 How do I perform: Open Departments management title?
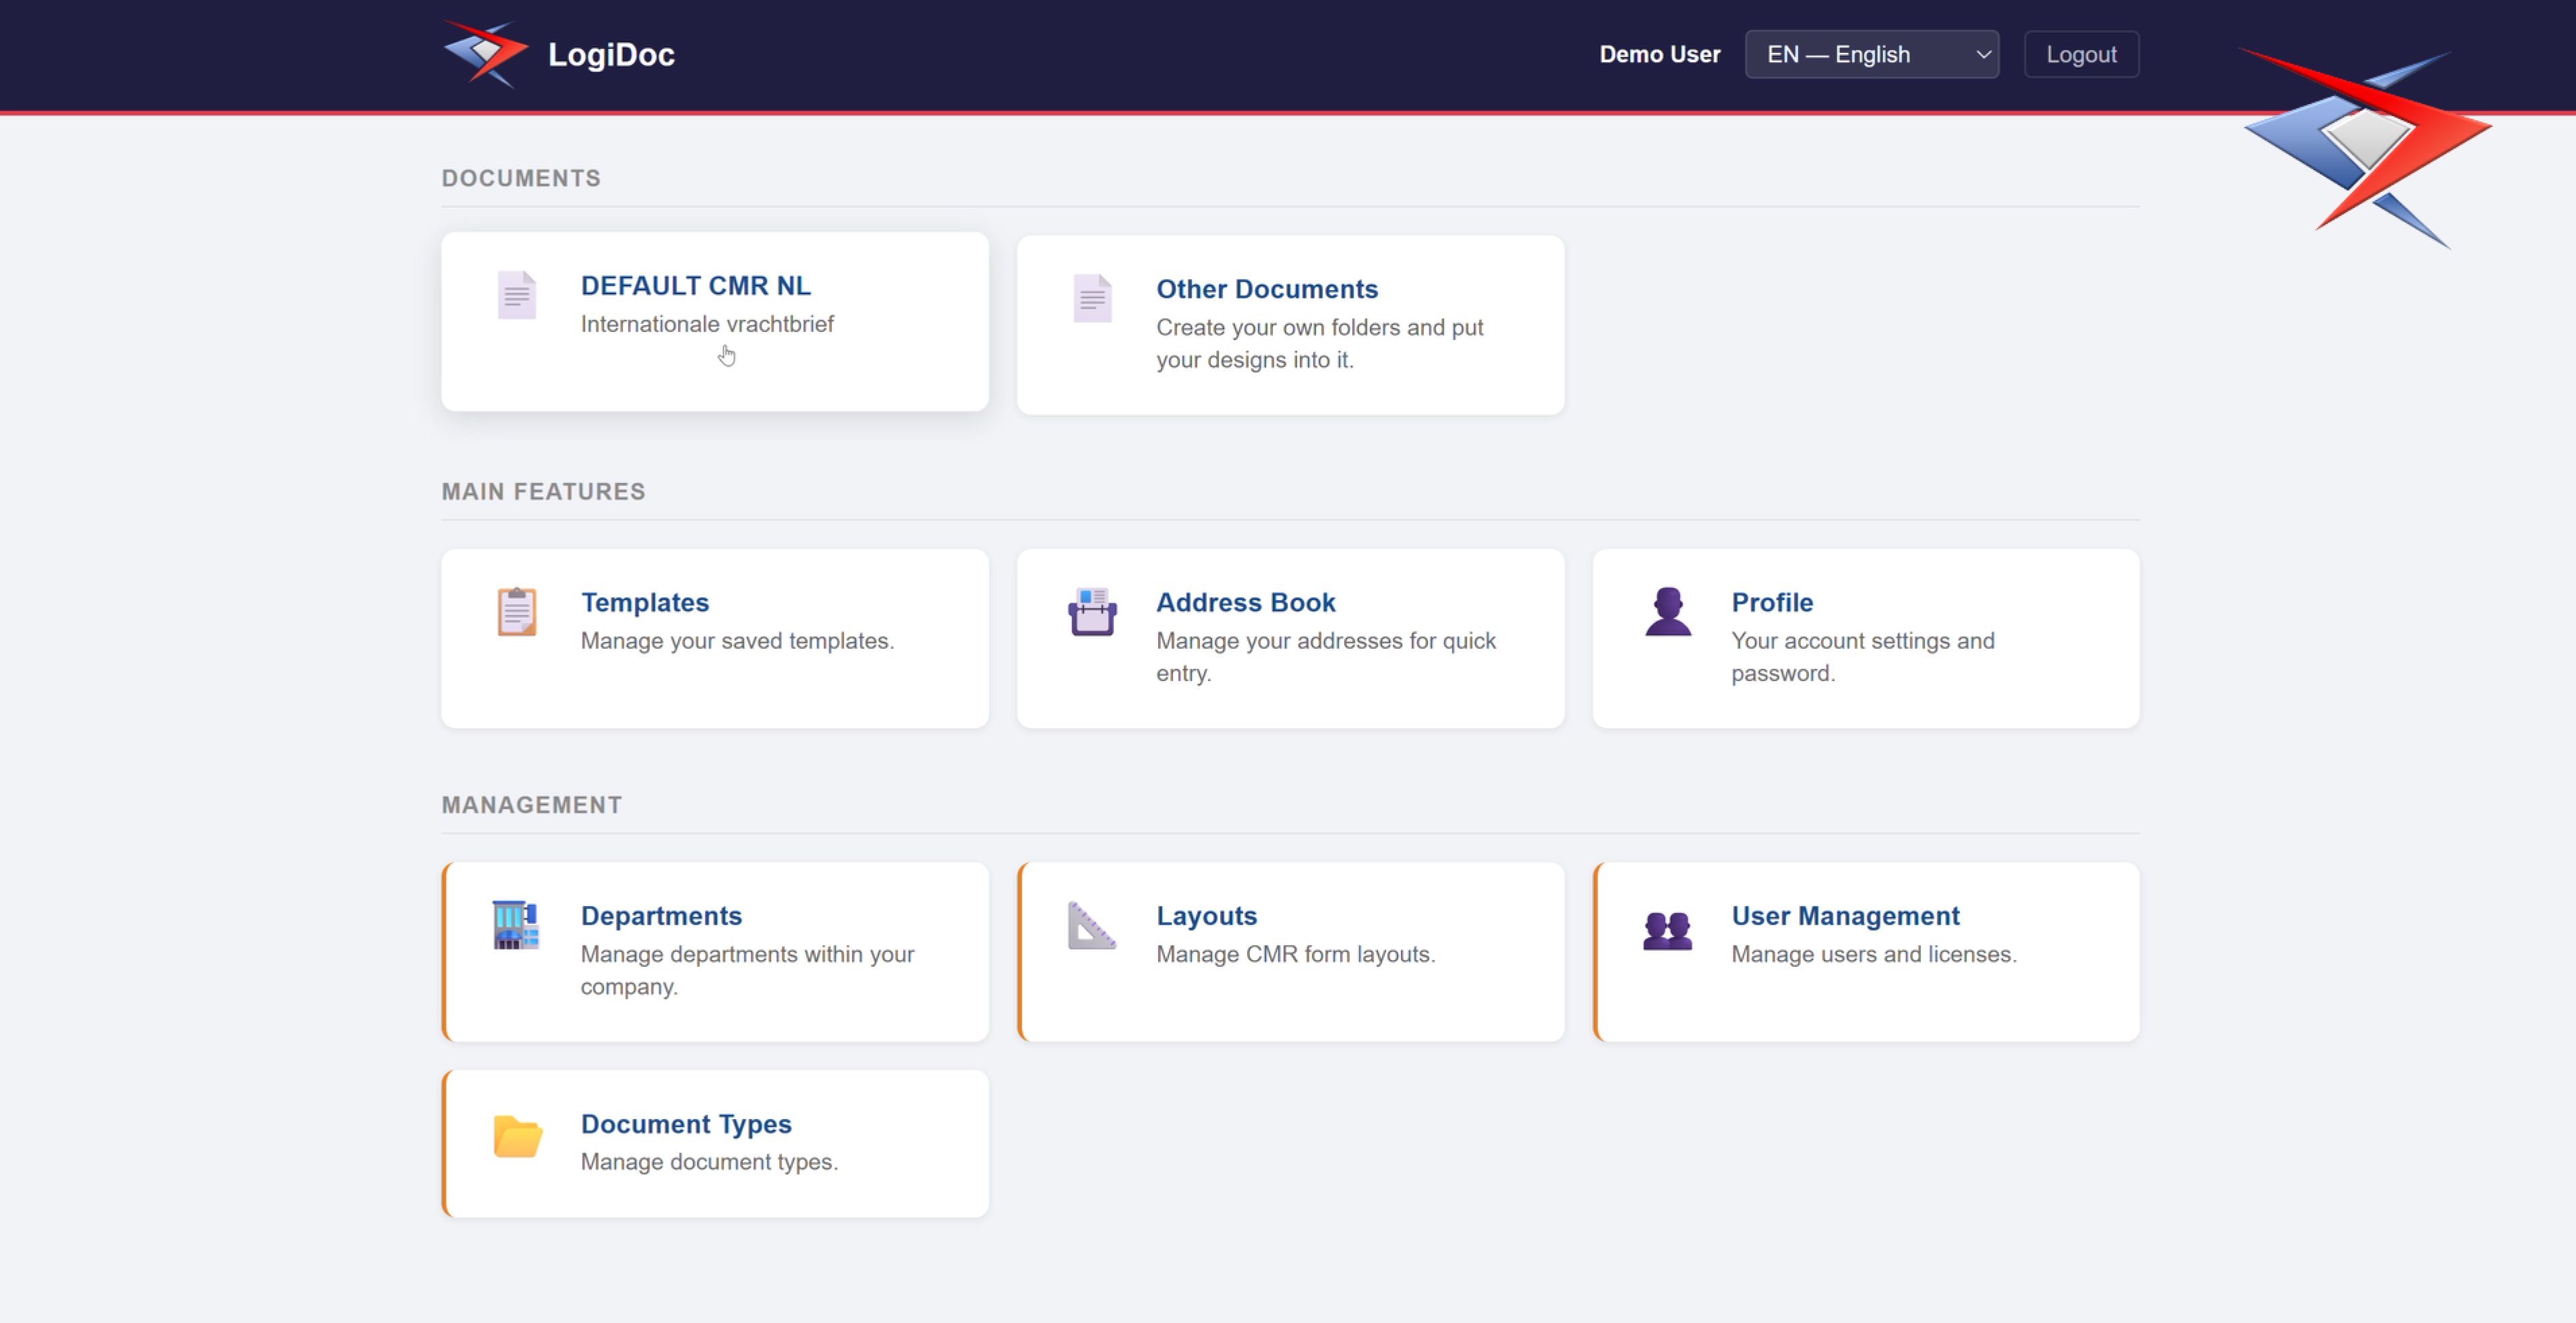click(661, 915)
